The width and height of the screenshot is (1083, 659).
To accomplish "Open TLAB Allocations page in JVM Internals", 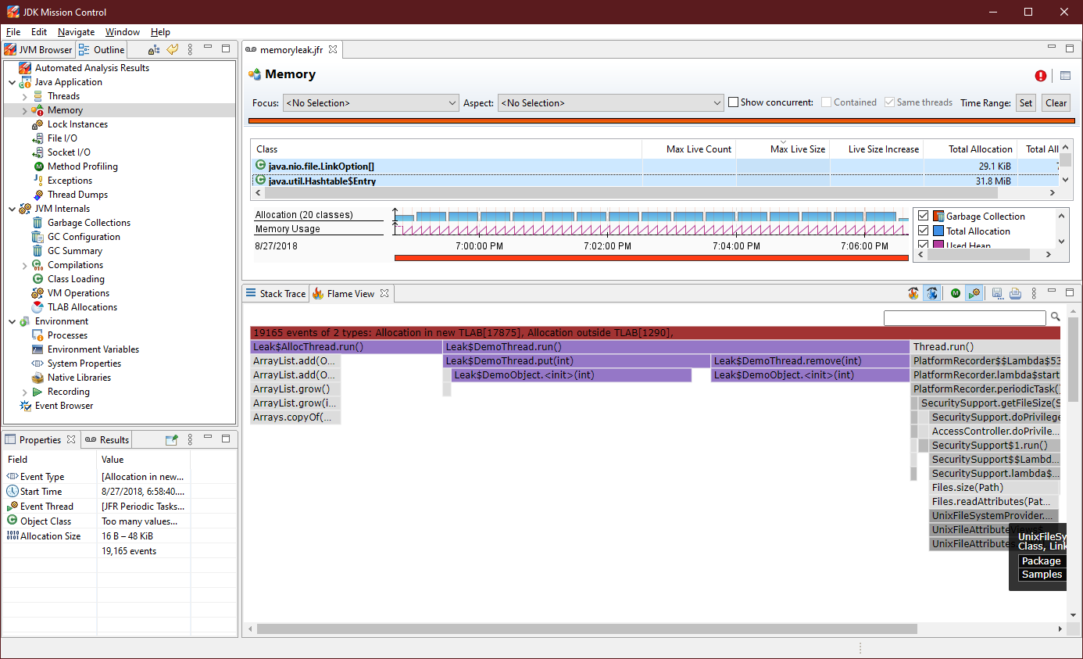I will pos(82,307).
